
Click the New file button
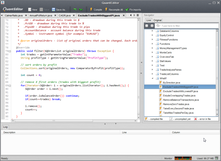(33, 10)
